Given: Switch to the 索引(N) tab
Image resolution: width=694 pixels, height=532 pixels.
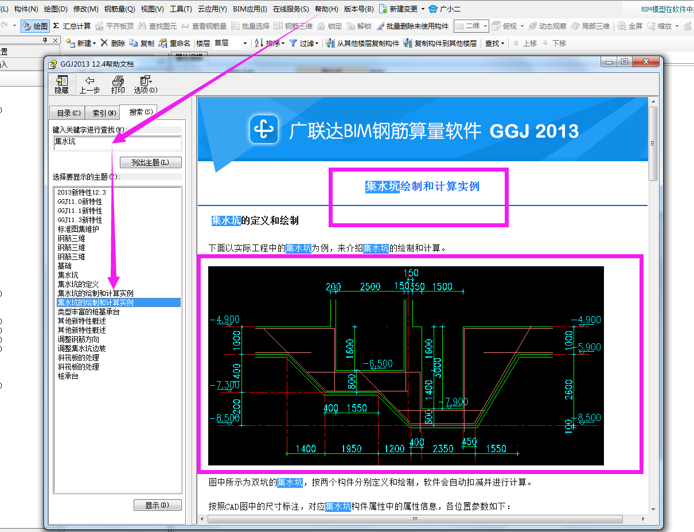Looking at the screenshot, I should [104, 113].
